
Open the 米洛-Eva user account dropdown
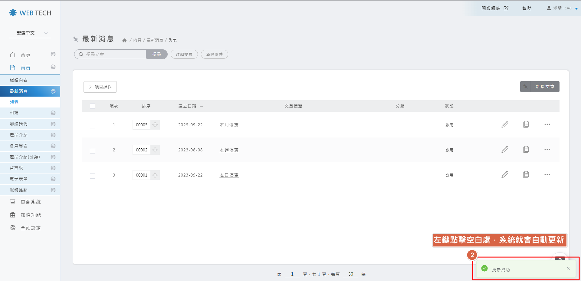point(562,8)
